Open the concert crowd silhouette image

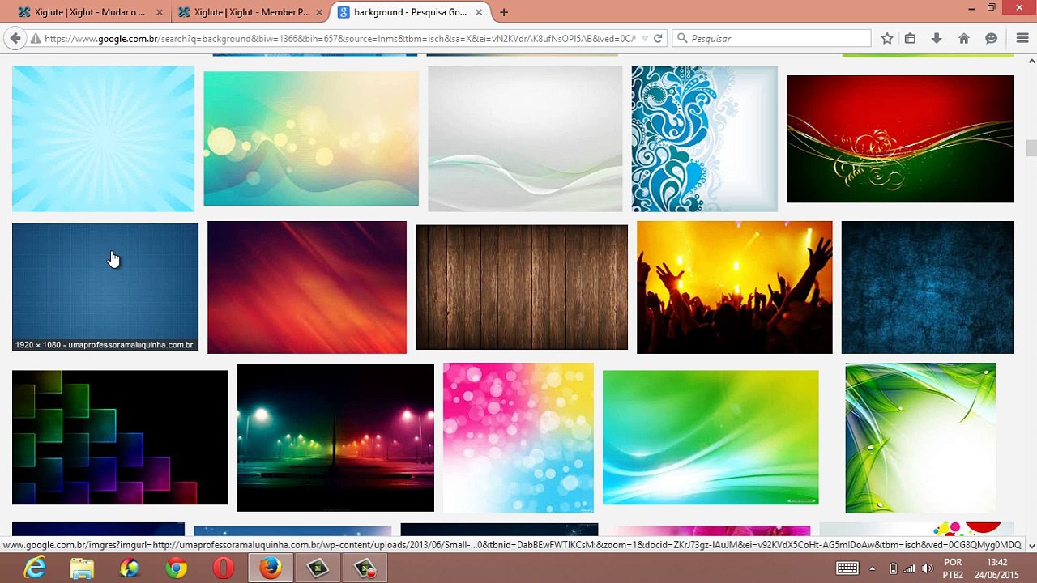(x=735, y=287)
